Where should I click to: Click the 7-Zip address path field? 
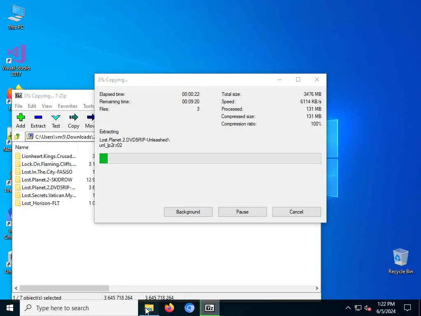click(x=60, y=137)
